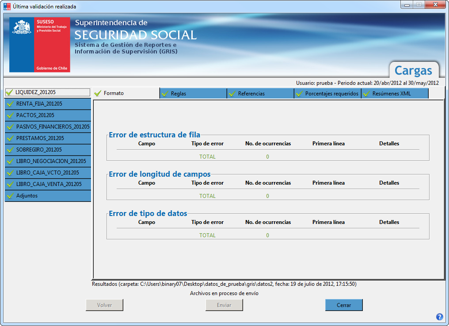The width and height of the screenshot is (449, 326).
Task: Click the checkmark beside LIBRO_NEGOCIACION_201205
Action: click(10, 161)
